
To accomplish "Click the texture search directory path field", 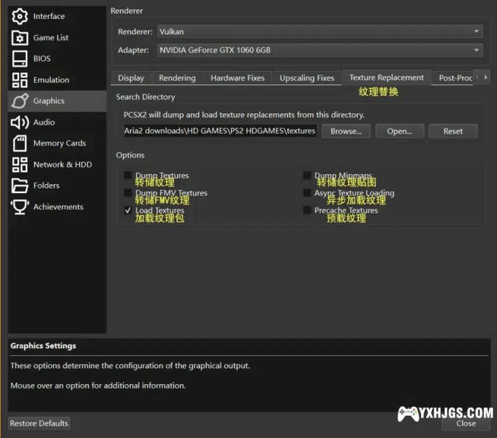I will 219,131.
